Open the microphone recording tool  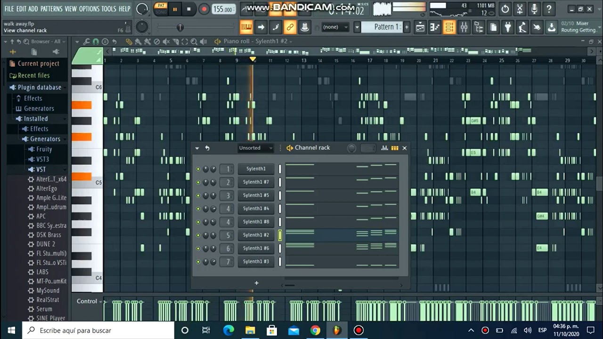click(534, 9)
